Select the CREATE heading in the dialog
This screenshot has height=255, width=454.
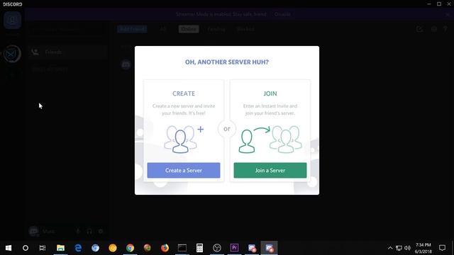click(x=184, y=93)
